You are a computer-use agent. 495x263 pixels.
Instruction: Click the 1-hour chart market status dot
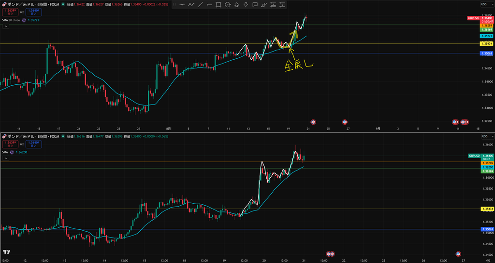tap(63, 136)
